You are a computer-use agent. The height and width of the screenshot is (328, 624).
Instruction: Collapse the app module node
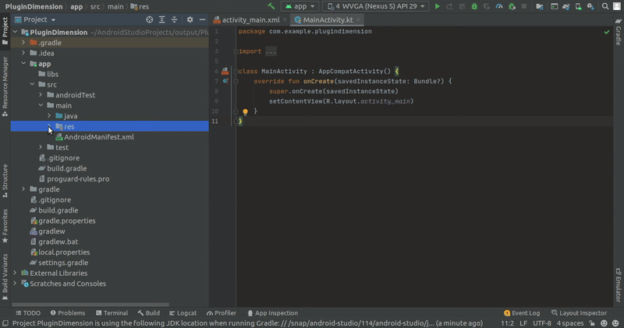pos(23,64)
